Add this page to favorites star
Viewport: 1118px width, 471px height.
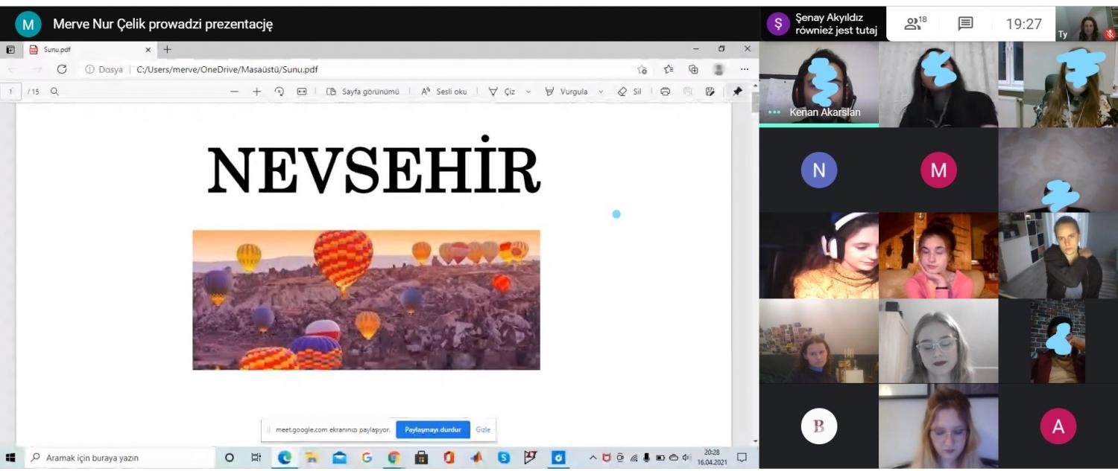click(642, 69)
